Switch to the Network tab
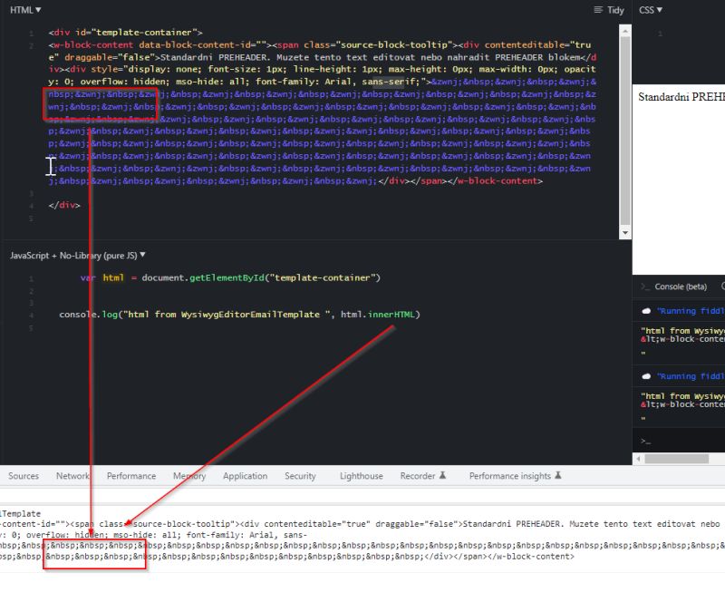Viewport: 725px width, 612px height. coord(72,475)
